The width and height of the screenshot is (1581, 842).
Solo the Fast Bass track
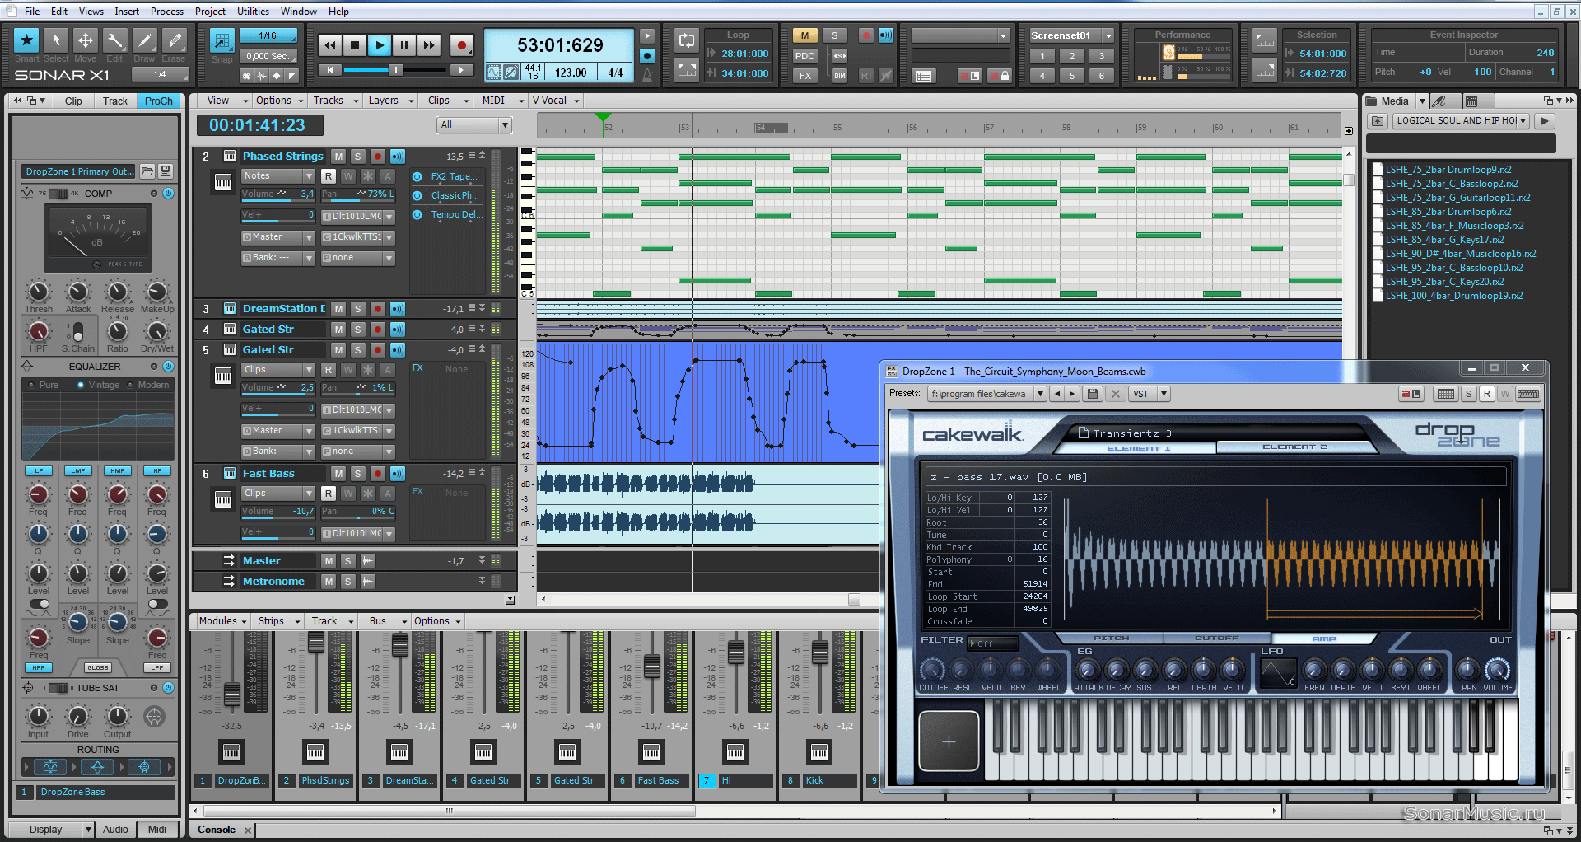[357, 474]
